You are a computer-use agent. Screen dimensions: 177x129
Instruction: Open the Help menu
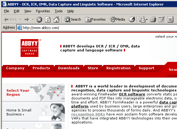71,11
